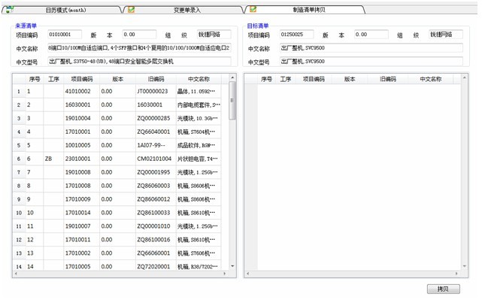
Task: Focus source 组织 field
Action: pos(214,35)
